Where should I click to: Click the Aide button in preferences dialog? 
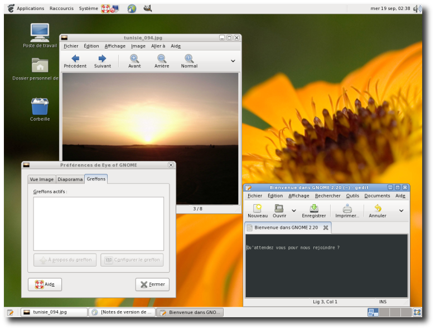45,284
